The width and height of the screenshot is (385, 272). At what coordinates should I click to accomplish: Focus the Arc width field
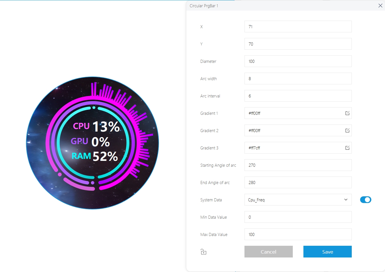coord(298,78)
